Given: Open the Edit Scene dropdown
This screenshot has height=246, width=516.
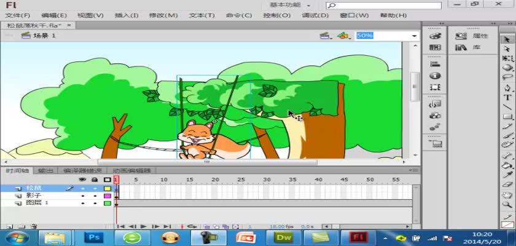Looking at the screenshot, I should [x=326, y=36].
